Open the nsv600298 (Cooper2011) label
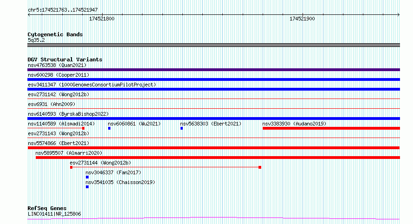The height and width of the screenshot is (224, 413). coord(58,75)
